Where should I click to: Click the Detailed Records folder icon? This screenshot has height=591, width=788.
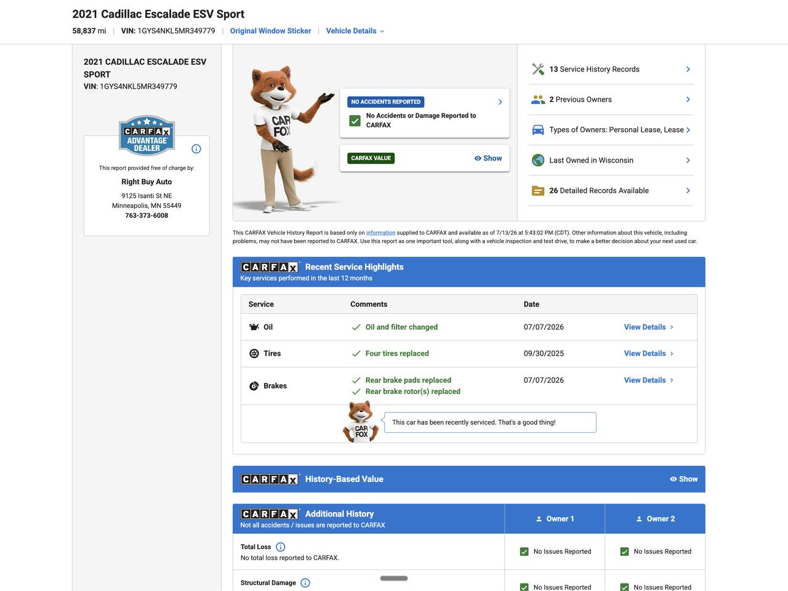pos(538,191)
